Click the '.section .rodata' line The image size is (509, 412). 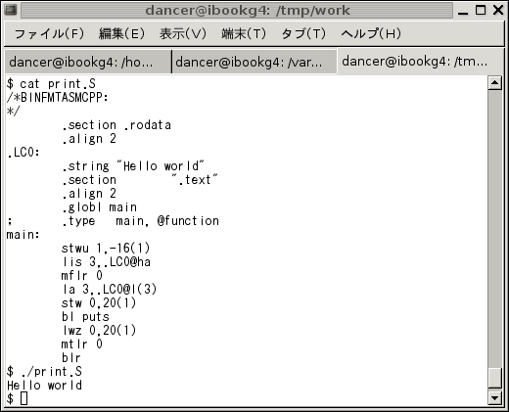(116, 125)
